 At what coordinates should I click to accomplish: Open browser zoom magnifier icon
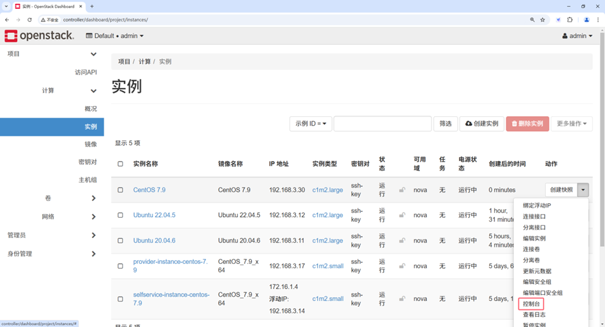point(532,20)
